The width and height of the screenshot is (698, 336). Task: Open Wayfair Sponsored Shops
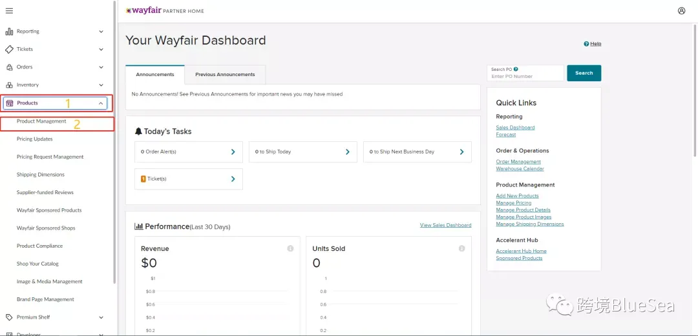click(46, 228)
